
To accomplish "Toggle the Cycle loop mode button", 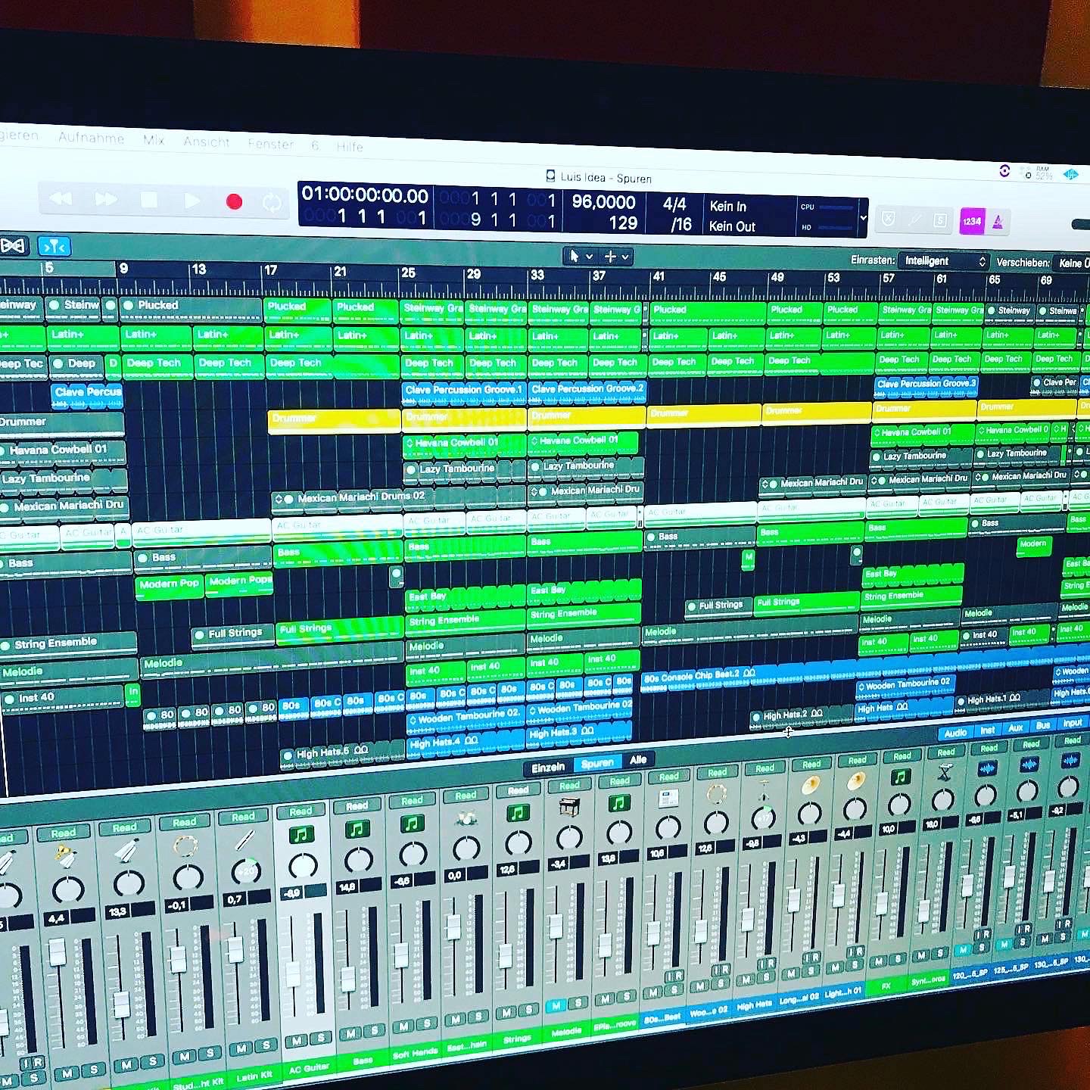I will (272, 203).
